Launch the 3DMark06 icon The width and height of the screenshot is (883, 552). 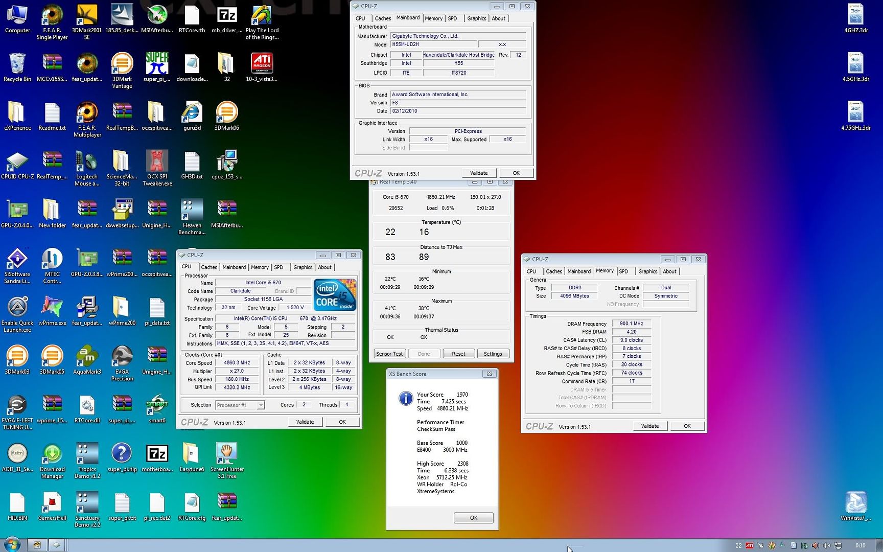pos(226,117)
